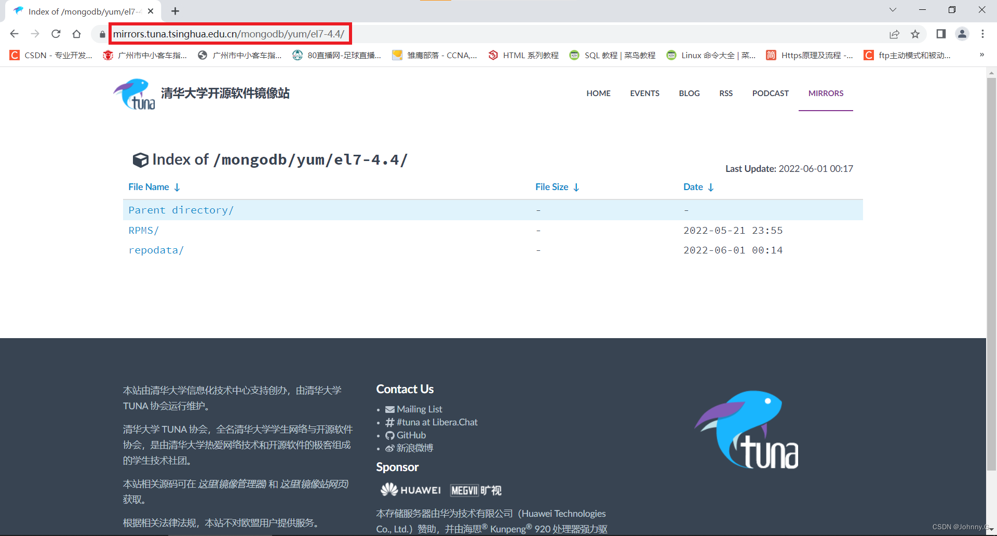Open the tab search dropdown chevron
Image resolution: width=997 pixels, height=536 pixels.
point(893,10)
